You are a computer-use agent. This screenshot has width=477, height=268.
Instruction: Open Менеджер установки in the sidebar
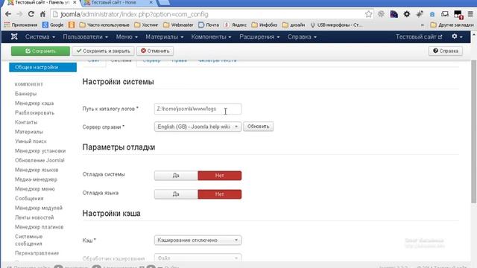click(x=40, y=150)
